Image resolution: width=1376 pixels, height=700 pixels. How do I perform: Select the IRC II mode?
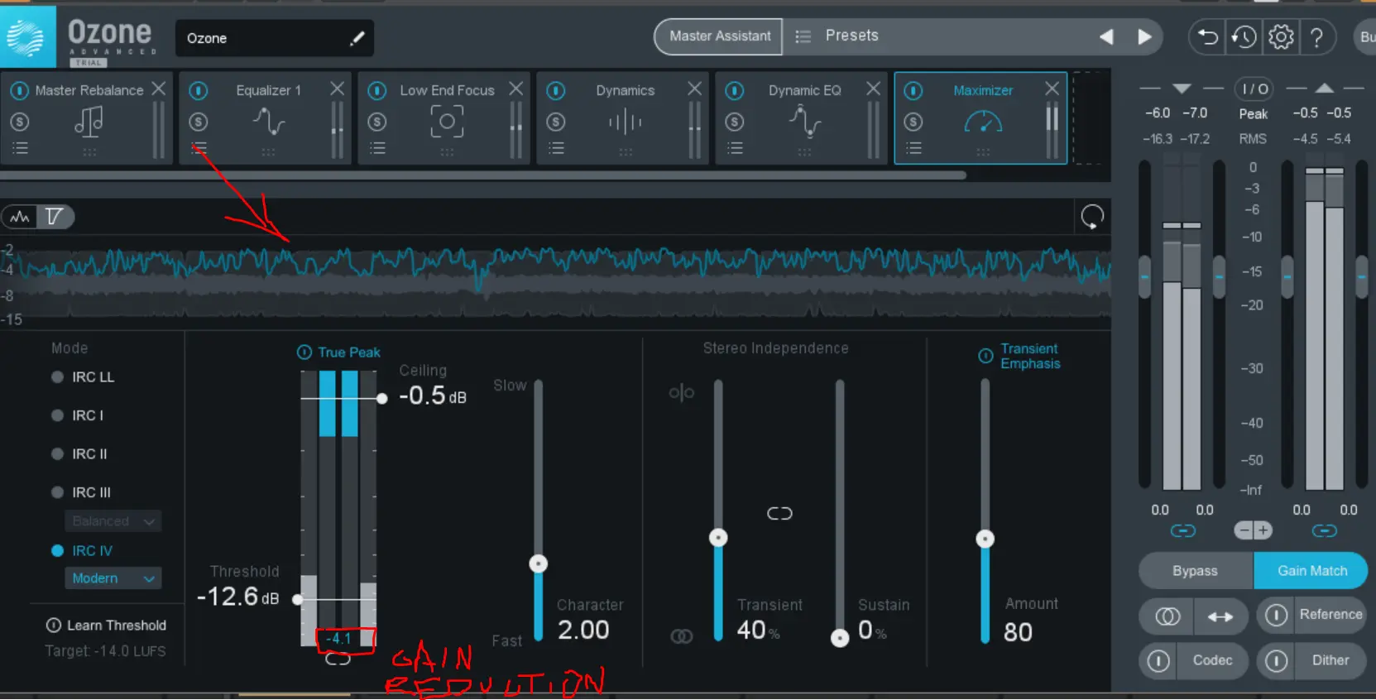tap(57, 453)
